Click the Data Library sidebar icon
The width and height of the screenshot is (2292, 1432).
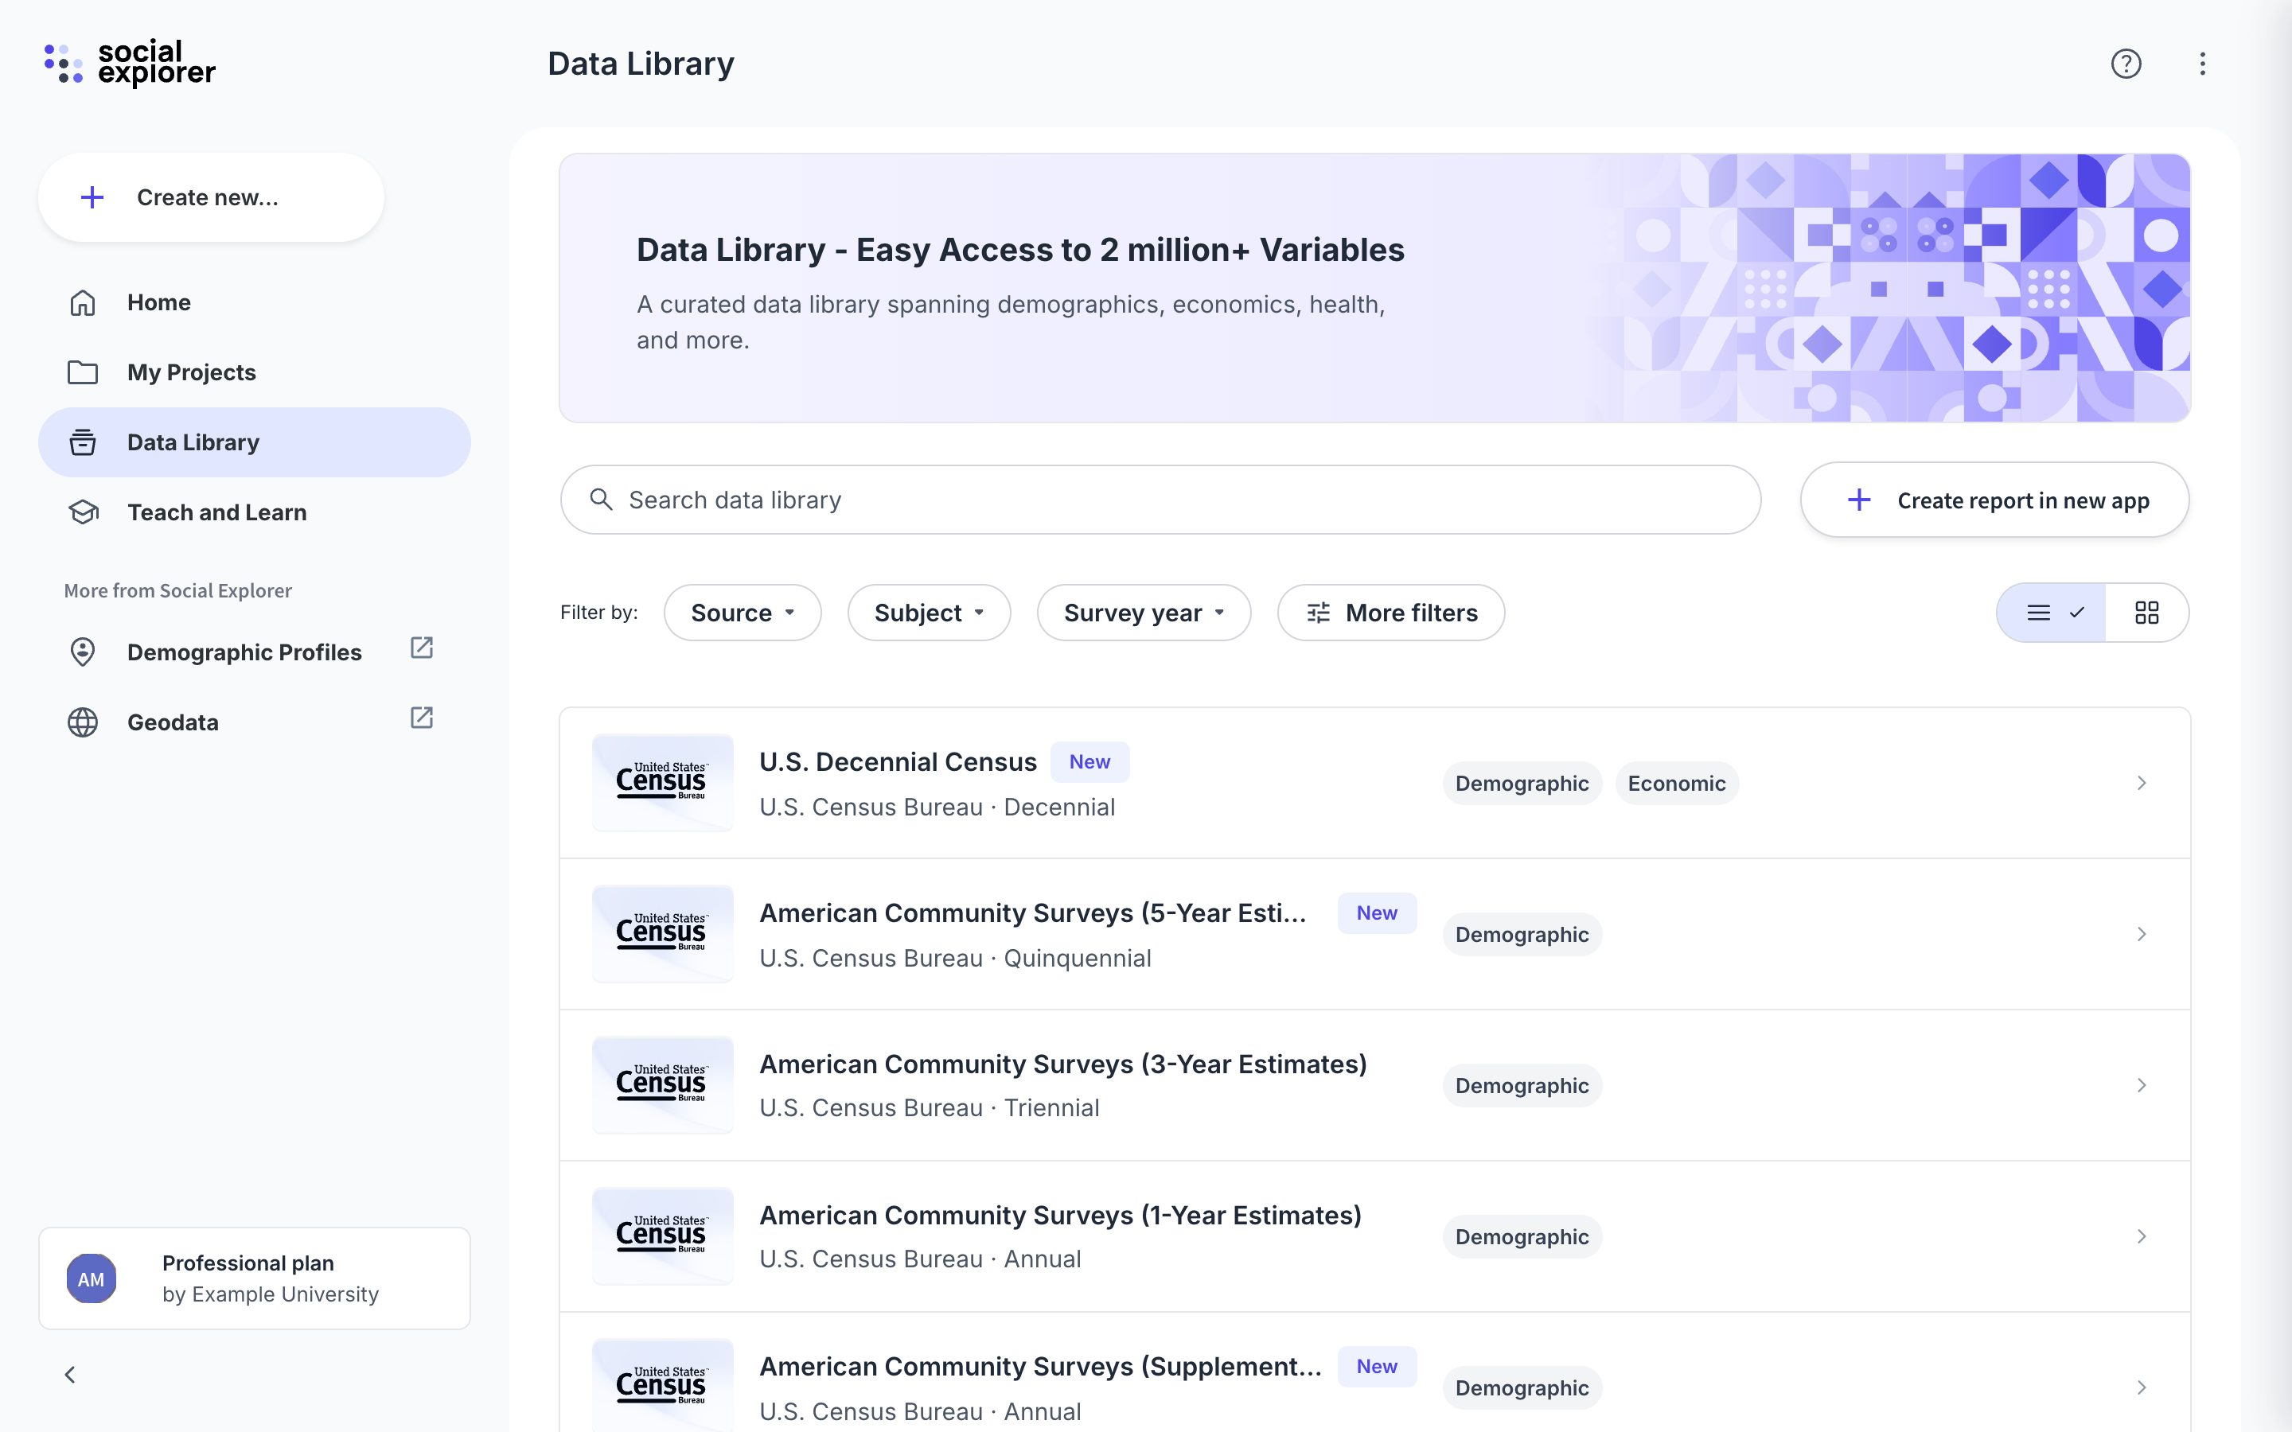pos(83,442)
